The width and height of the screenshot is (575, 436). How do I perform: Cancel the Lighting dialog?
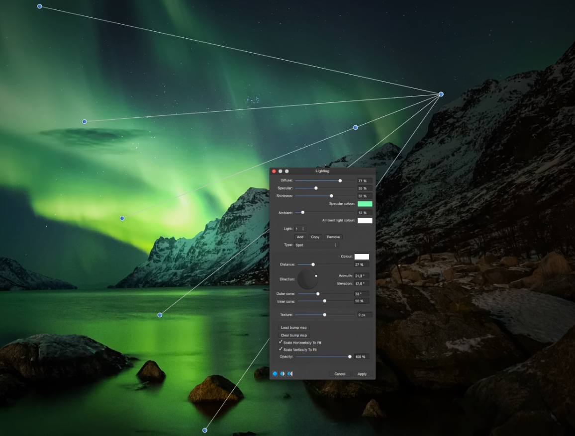[340, 374]
